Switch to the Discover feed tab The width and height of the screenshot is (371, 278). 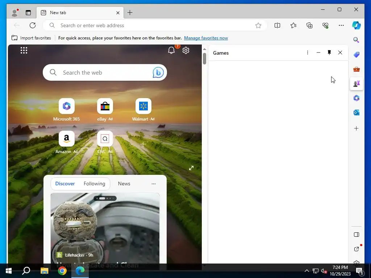click(65, 184)
